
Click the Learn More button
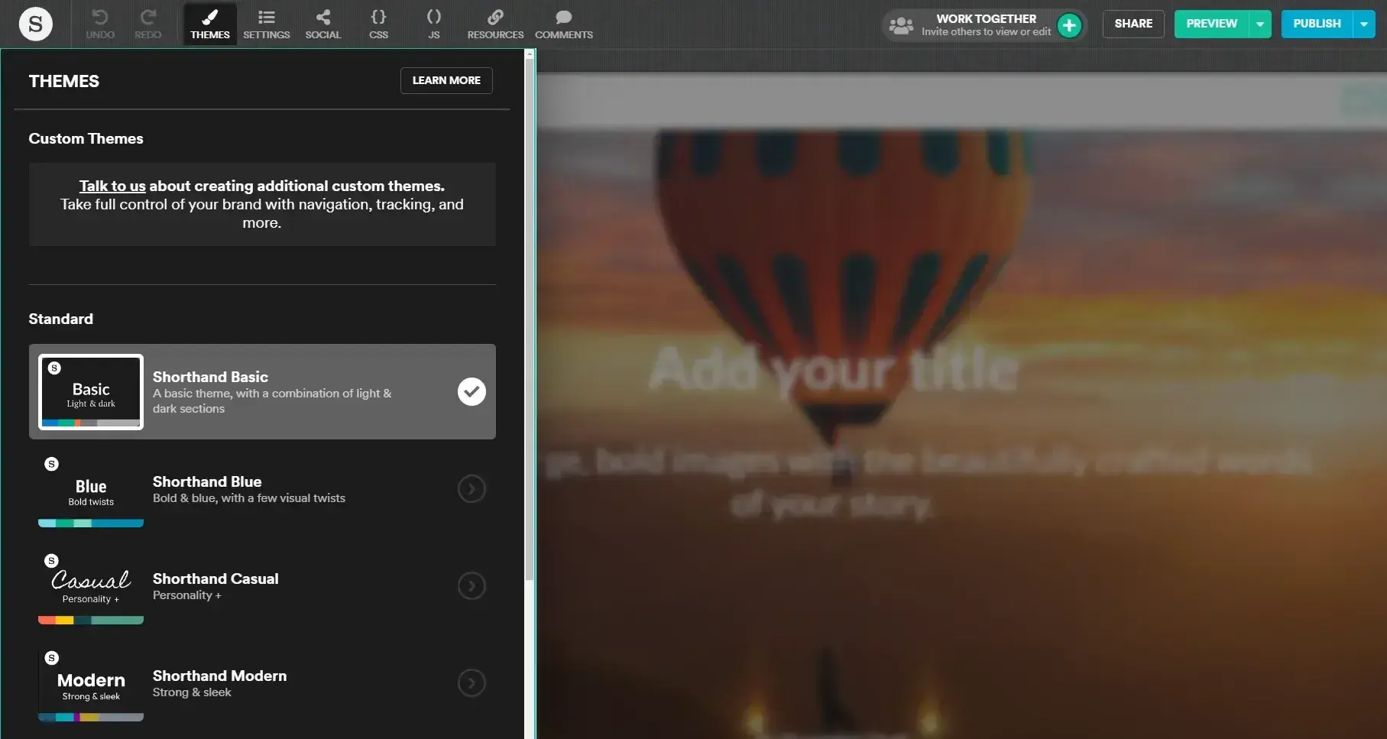pos(446,80)
